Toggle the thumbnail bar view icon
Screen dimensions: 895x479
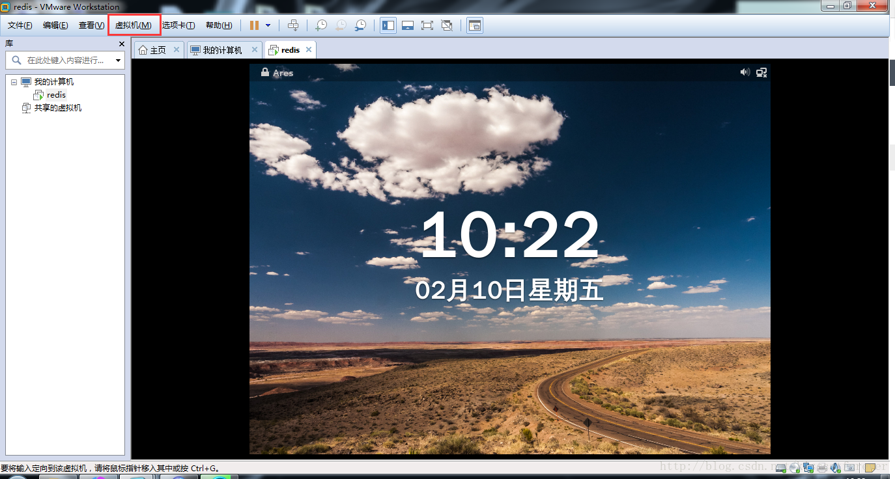coord(408,25)
